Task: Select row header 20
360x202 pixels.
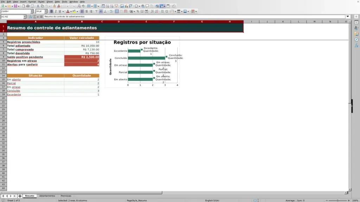Action: [3, 98]
